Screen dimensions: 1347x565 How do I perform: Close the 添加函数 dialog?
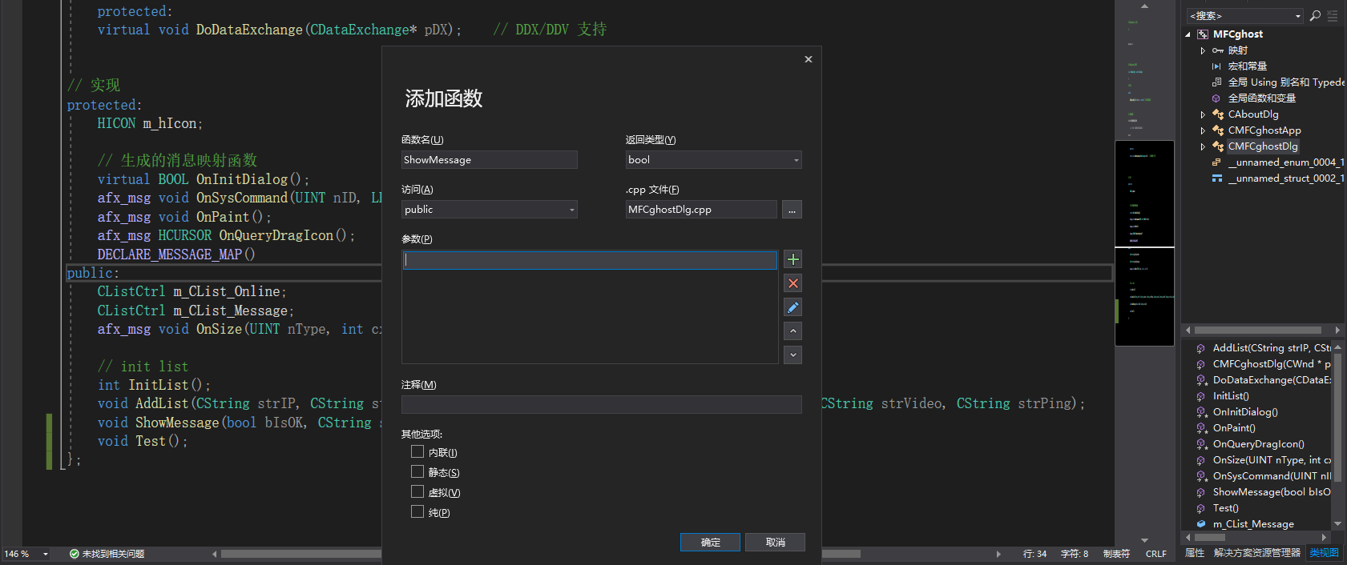(809, 59)
